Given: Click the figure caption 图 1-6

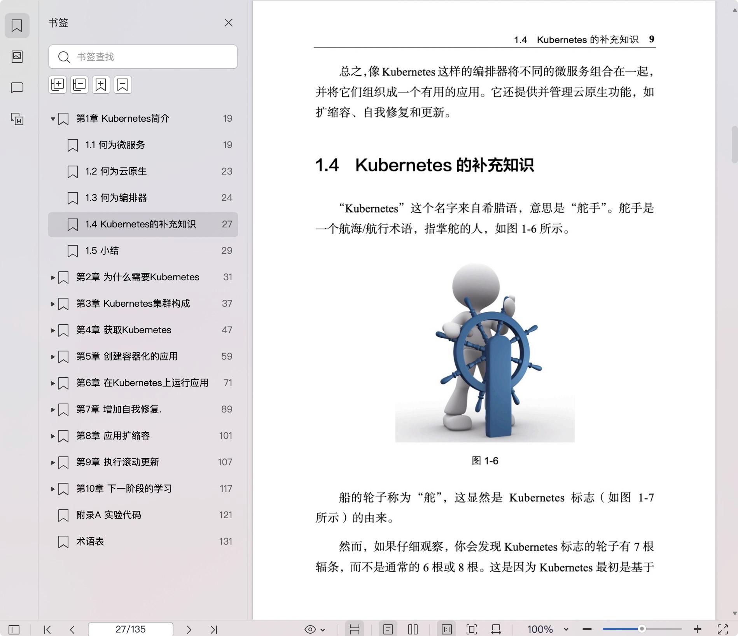Looking at the screenshot, I should tap(485, 461).
